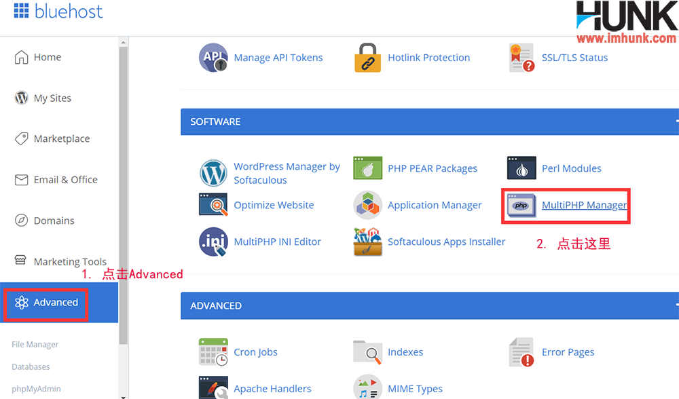Image resolution: width=679 pixels, height=399 pixels.
Task: Click the MultiPHP INI Editor ini icon
Action: 213,242
